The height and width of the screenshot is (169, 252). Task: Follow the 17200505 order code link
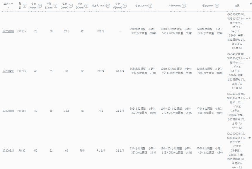[8, 111]
